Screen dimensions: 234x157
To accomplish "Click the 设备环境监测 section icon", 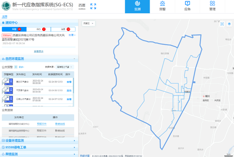I will click(x=3, y=140).
